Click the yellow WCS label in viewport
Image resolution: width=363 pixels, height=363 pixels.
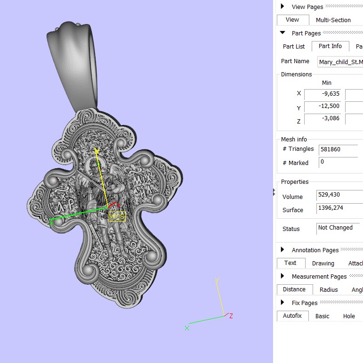(117, 216)
